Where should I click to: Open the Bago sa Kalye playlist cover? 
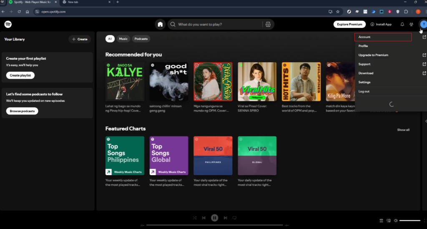[125, 82]
